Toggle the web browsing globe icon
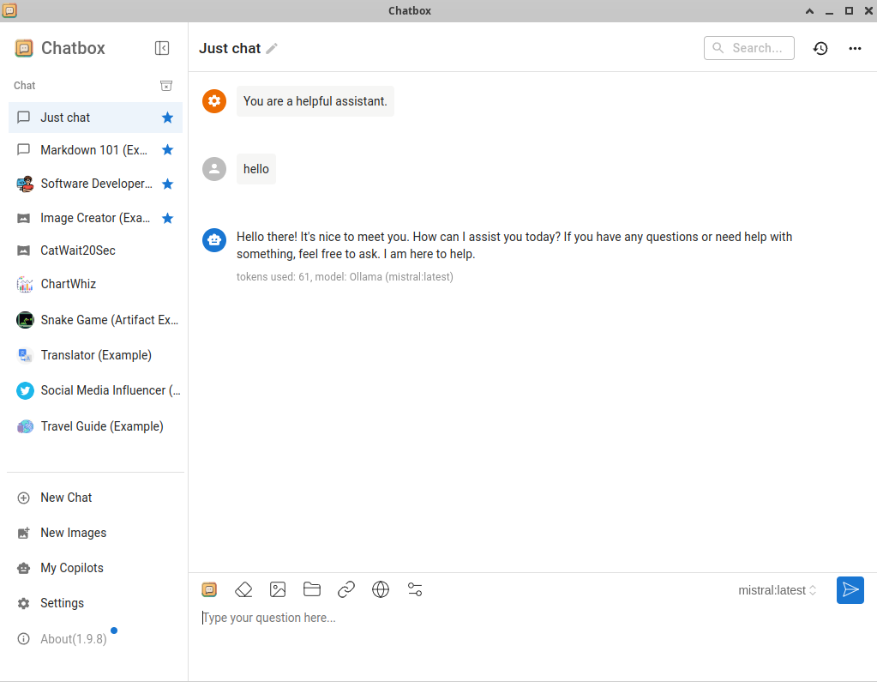The width and height of the screenshot is (877, 682). pyautogui.click(x=381, y=589)
